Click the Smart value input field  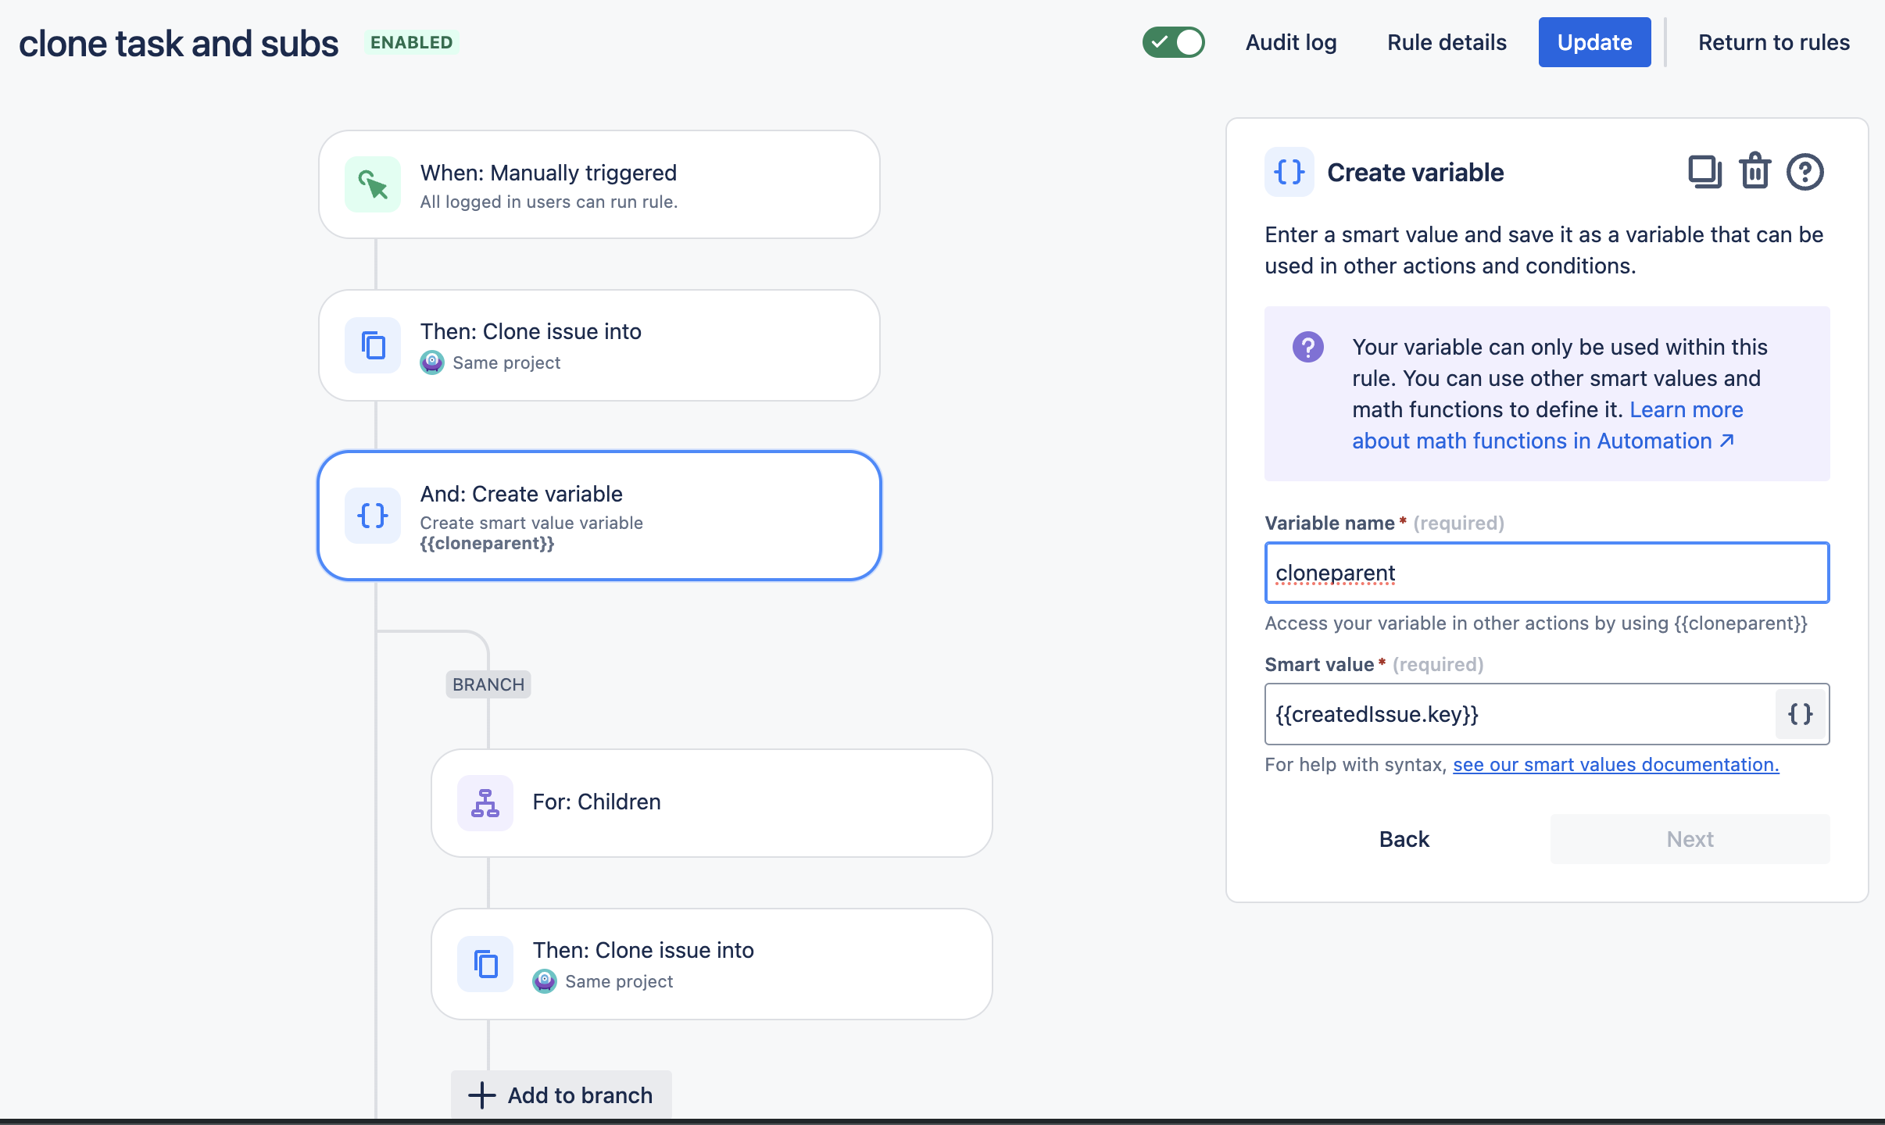(1516, 713)
